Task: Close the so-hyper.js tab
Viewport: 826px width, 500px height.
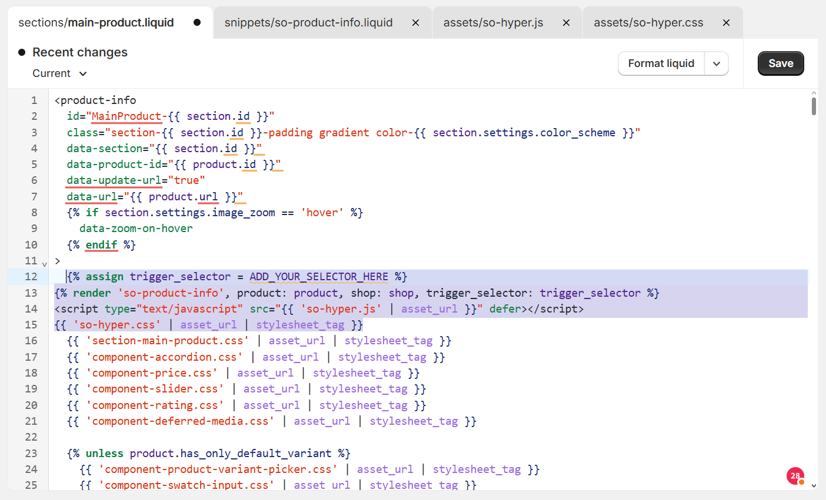Action: 566,22
